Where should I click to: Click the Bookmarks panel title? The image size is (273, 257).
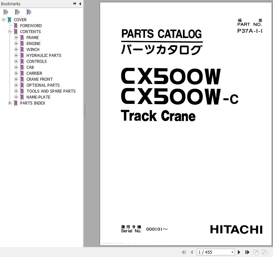point(11,4)
